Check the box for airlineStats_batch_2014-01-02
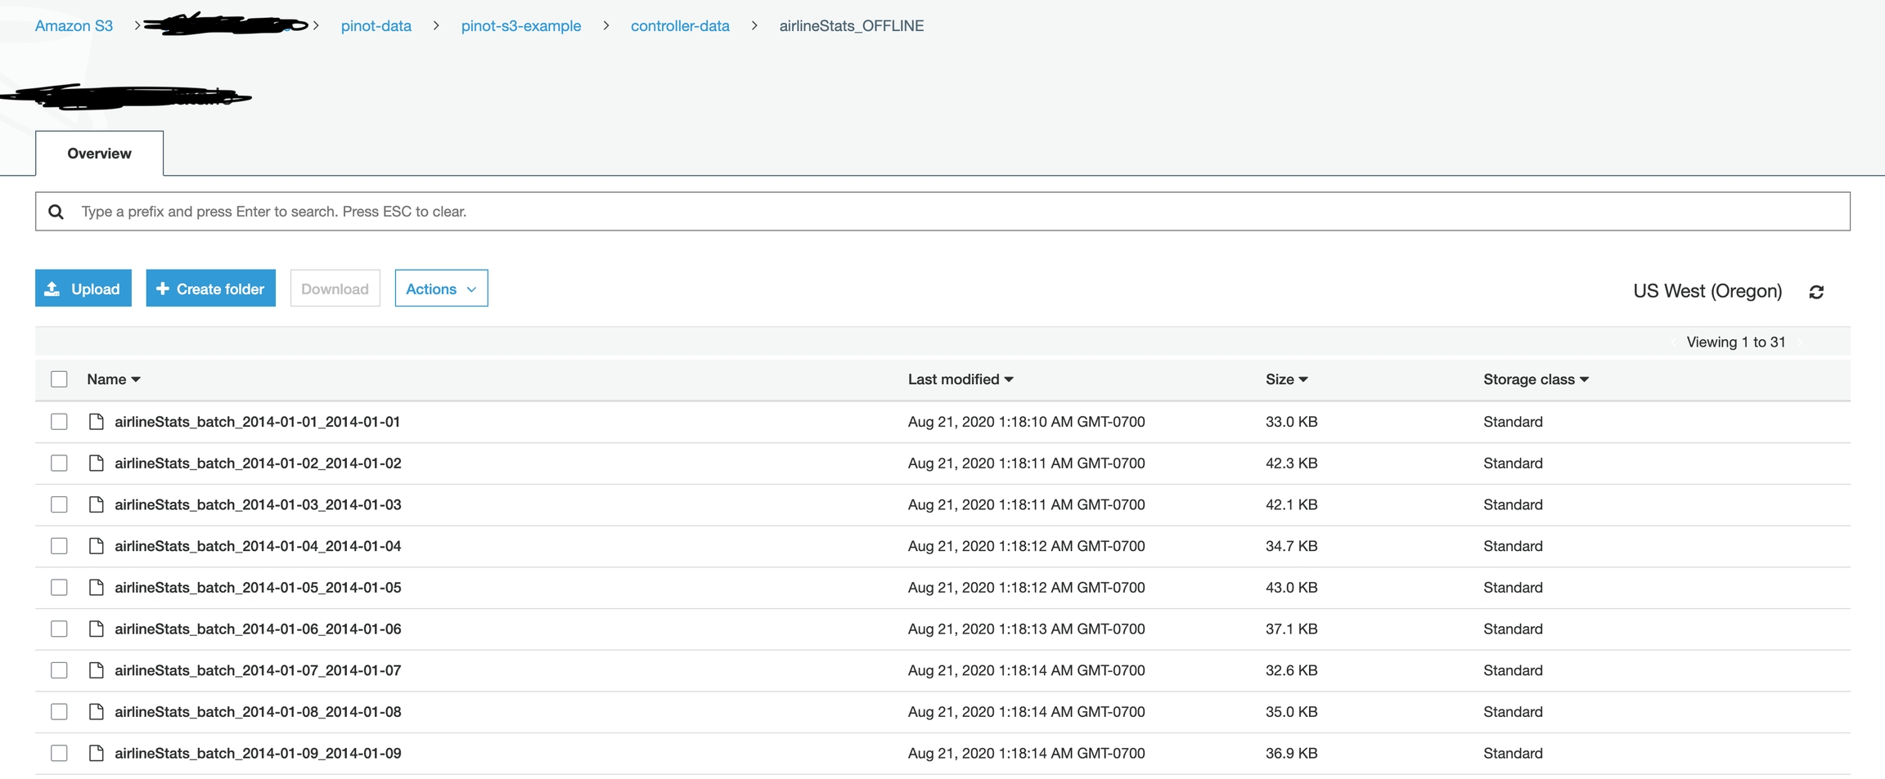This screenshot has width=1885, height=779. pos(59,463)
